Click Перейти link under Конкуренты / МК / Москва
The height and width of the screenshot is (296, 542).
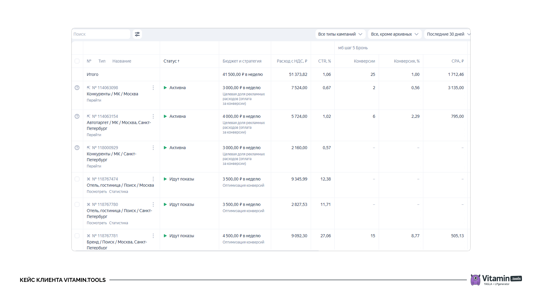click(94, 100)
